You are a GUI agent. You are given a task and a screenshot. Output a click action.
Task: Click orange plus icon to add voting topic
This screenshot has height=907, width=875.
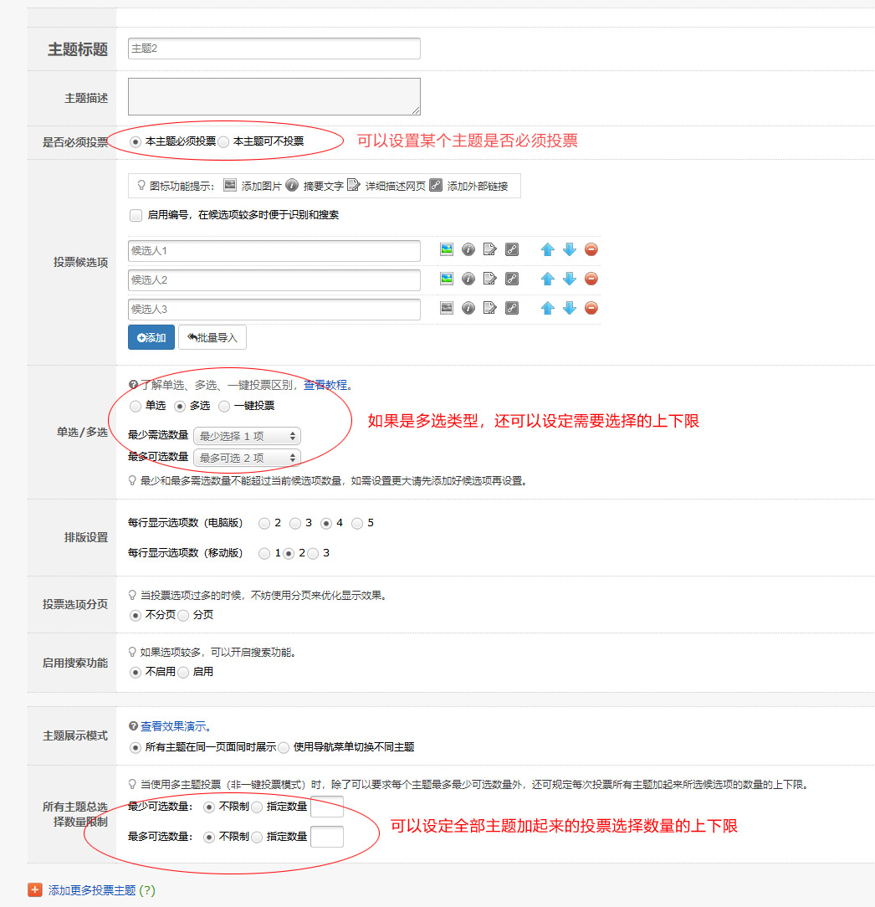[35, 889]
